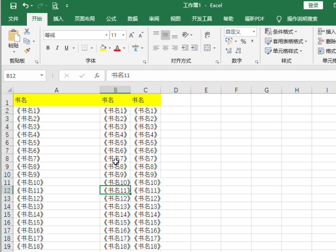Click the Percent Style icon
This screenshot has width=336, height=252.
[x=243, y=42]
